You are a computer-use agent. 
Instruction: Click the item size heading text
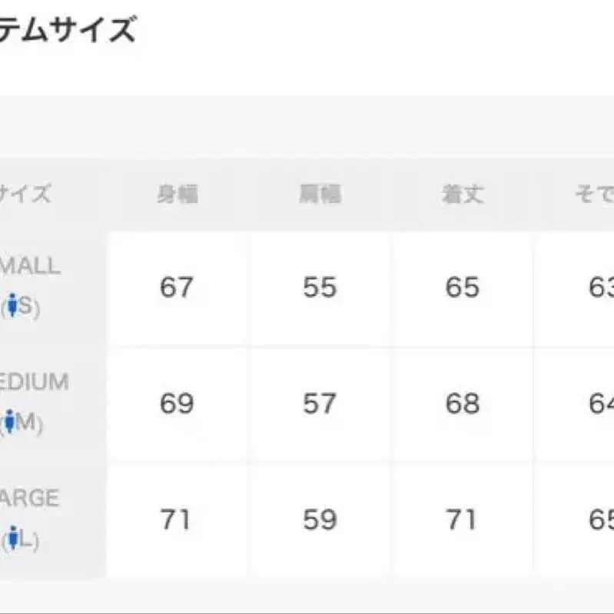68,31
